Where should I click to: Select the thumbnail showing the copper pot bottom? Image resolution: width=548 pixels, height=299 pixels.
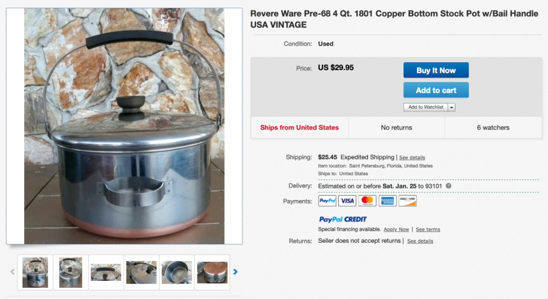pyautogui.click(x=212, y=272)
